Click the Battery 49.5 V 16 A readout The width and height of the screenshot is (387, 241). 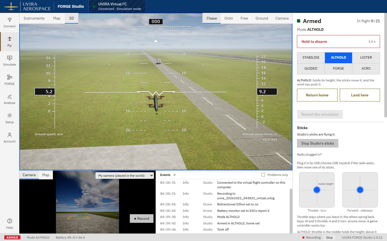70,238
